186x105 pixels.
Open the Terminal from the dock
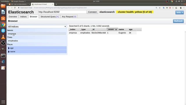tap(3, 56)
